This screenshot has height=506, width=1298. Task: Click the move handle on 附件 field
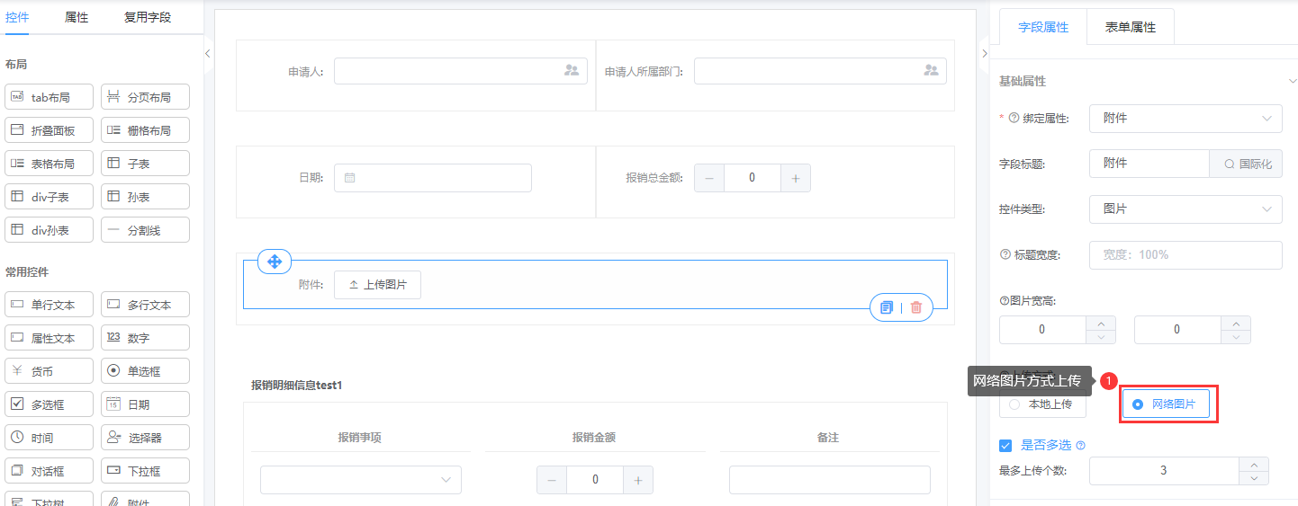(275, 262)
